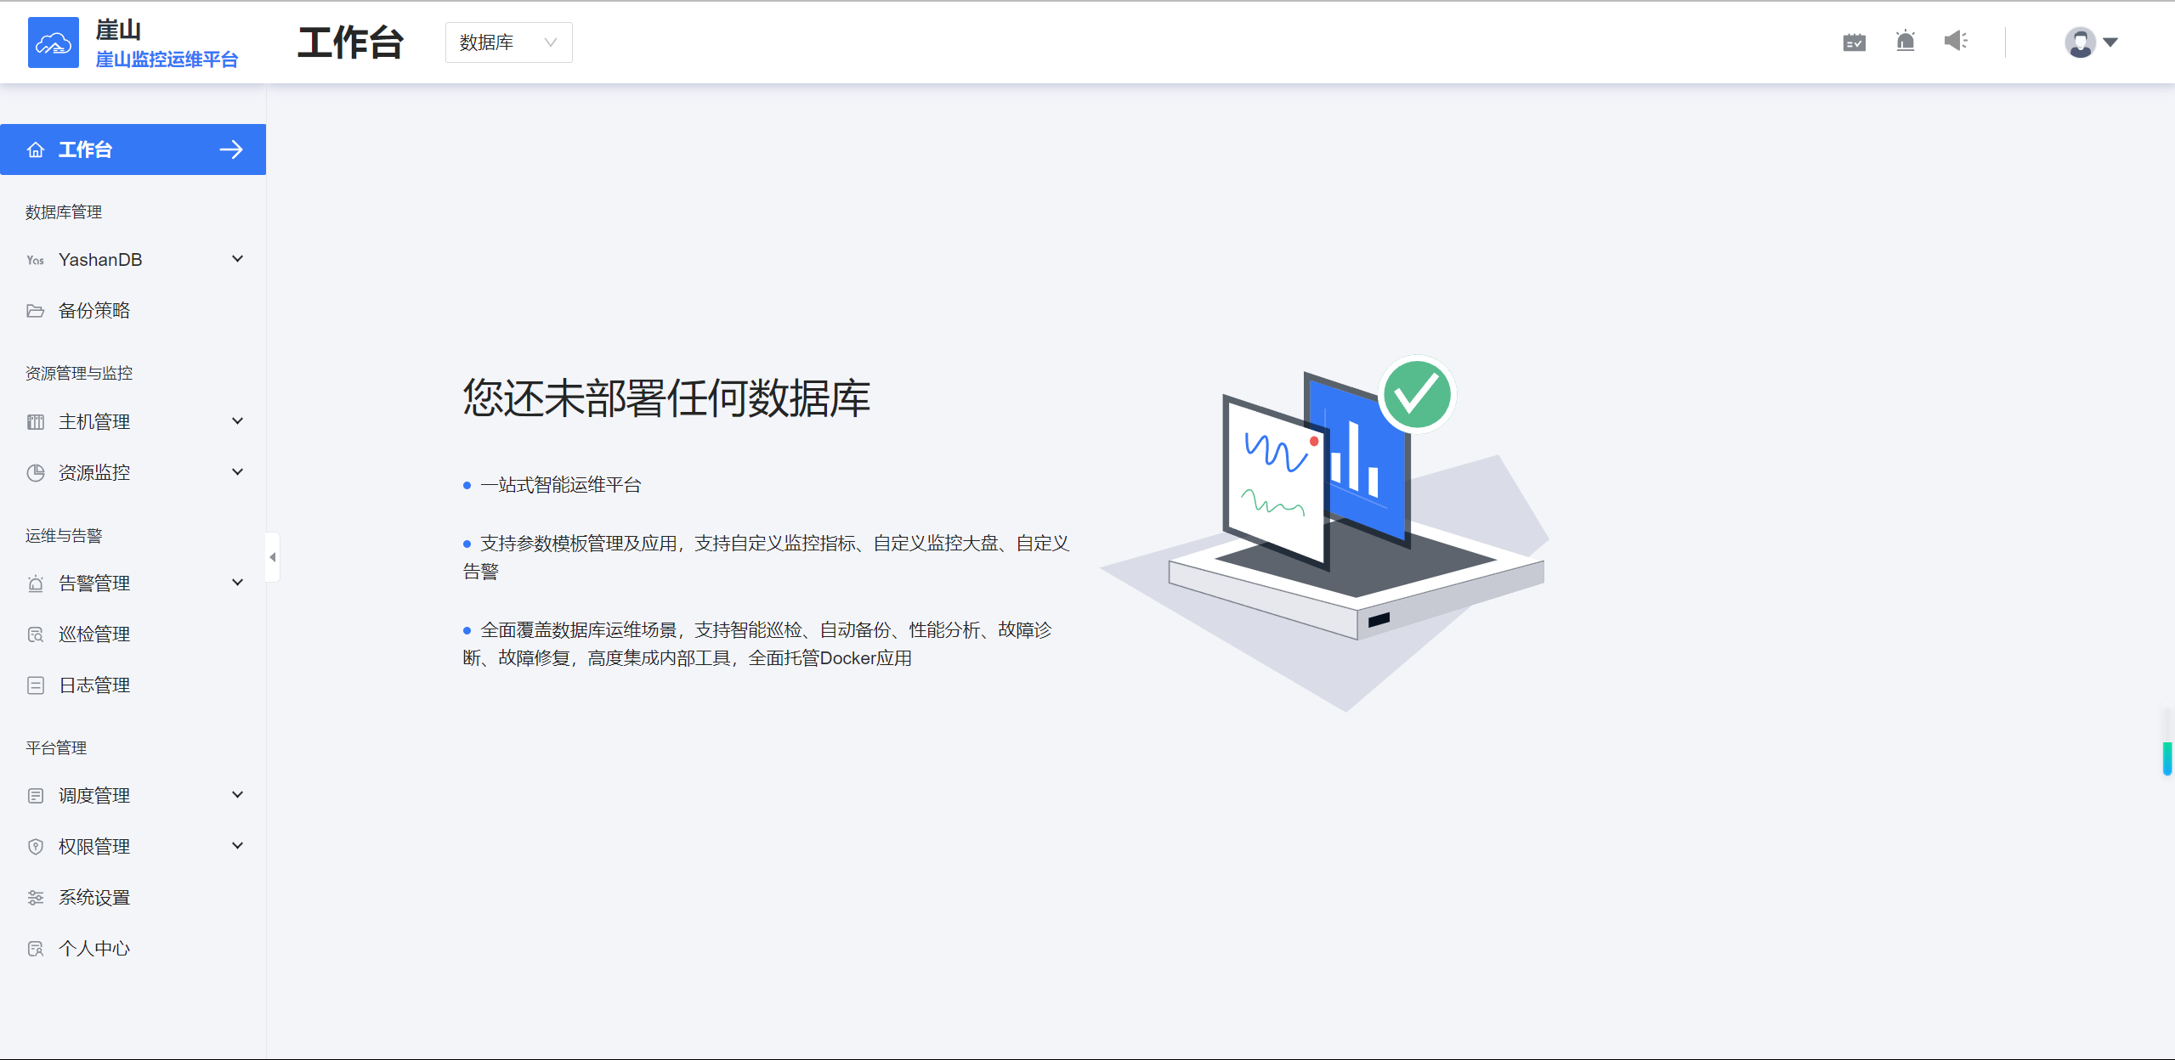The width and height of the screenshot is (2175, 1060).
Task: Open the caret next to user avatar
Action: pos(2110,42)
